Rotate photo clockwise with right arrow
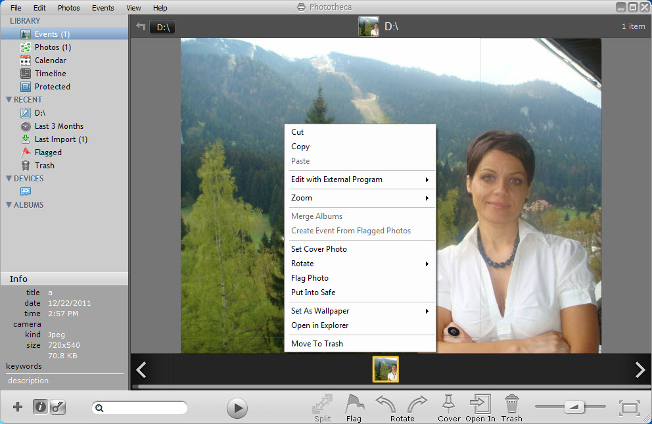Viewport: 652px width, 424px height. coord(417,404)
